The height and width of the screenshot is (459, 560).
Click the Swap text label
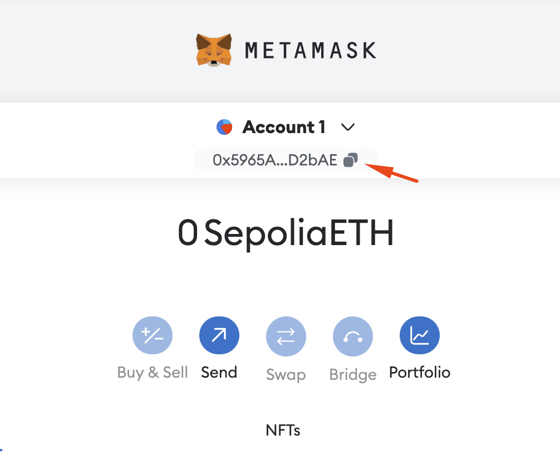tap(286, 374)
